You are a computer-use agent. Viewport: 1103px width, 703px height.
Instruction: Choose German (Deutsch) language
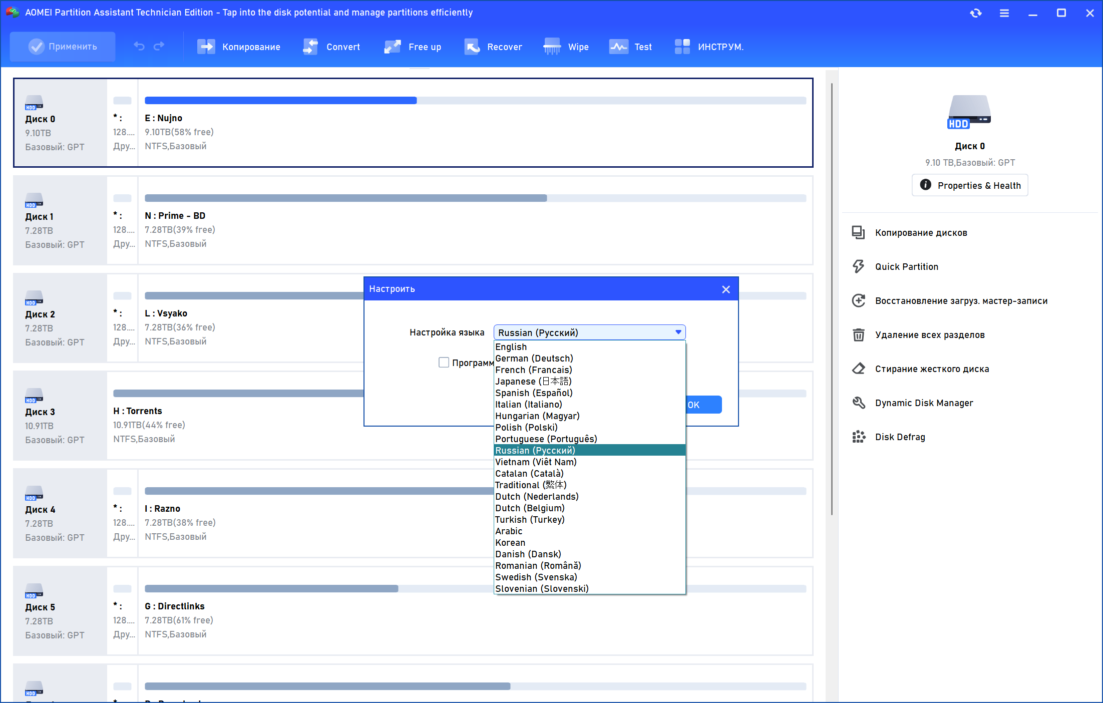tap(590, 358)
